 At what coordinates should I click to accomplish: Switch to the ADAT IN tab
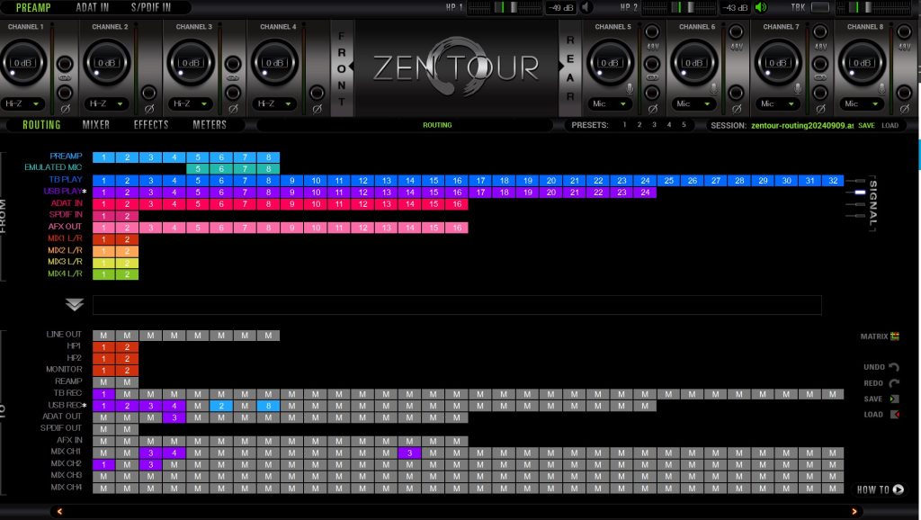93,7
